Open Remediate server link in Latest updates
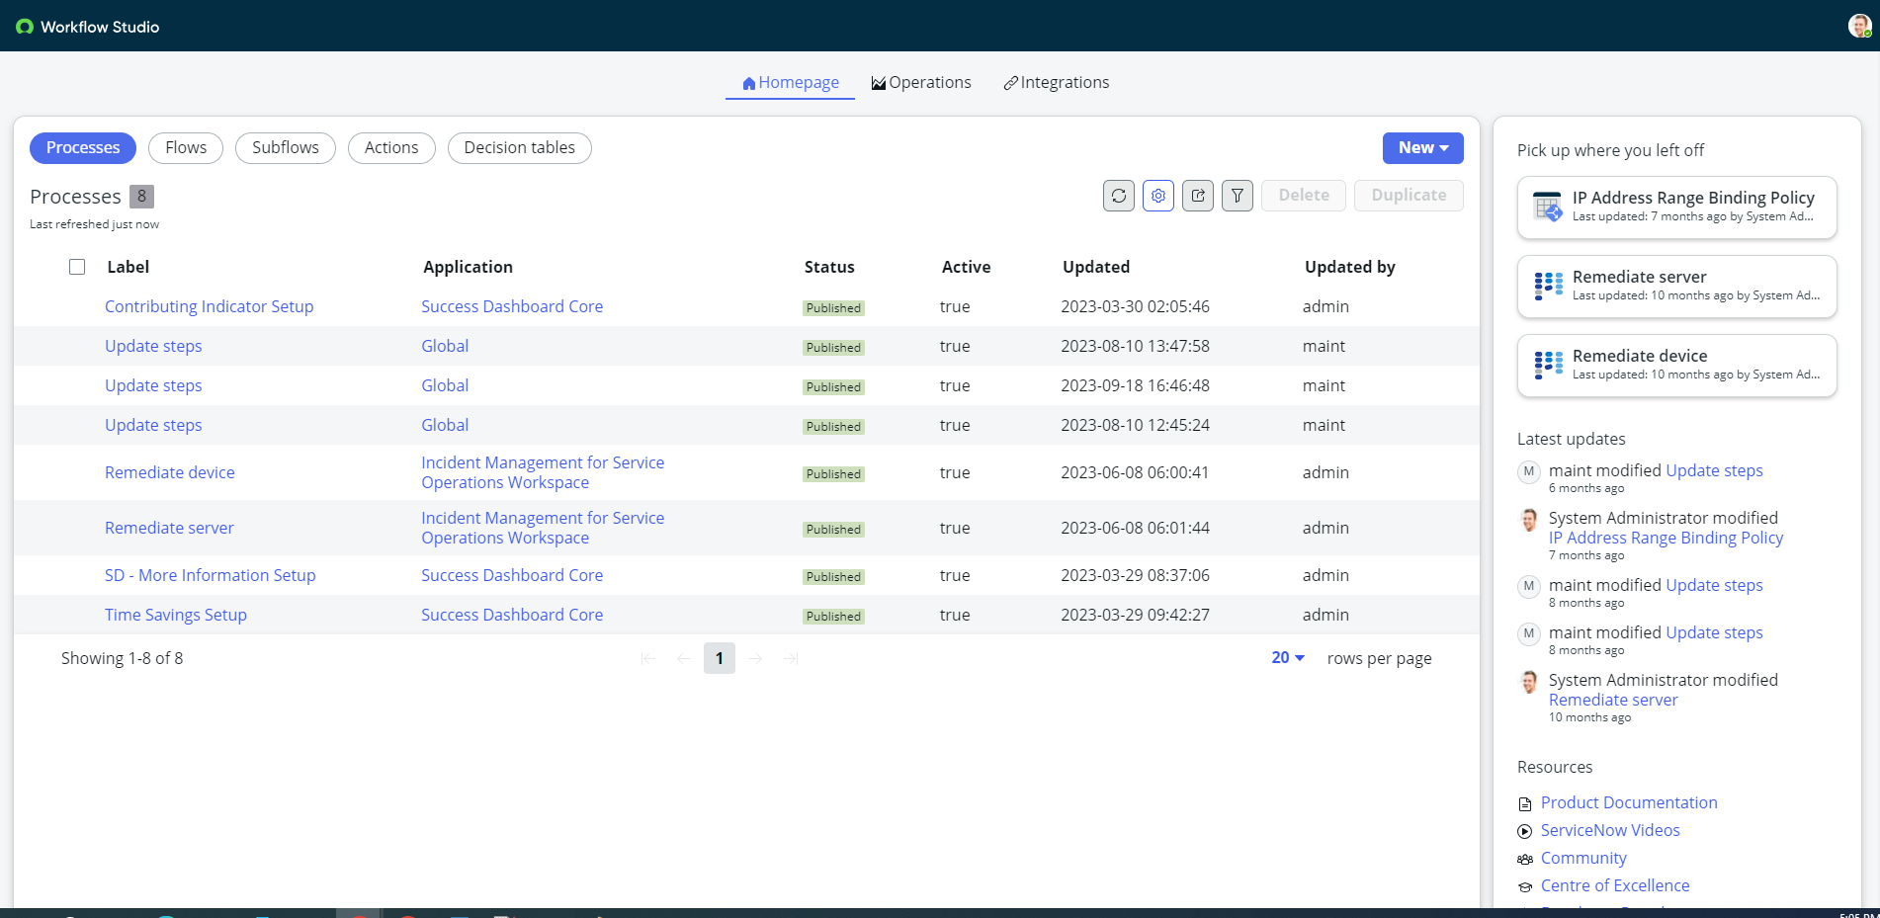1880x918 pixels. click(1613, 700)
